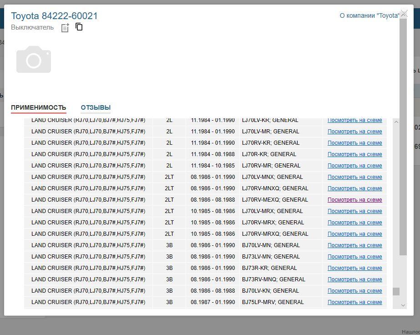This screenshot has width=420, height=335.
Task: View scheme for BJ70LV-KN; GENERAL
Action: (354, 291)
